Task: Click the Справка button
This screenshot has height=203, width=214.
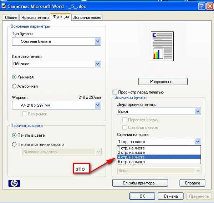Action: 192,183
